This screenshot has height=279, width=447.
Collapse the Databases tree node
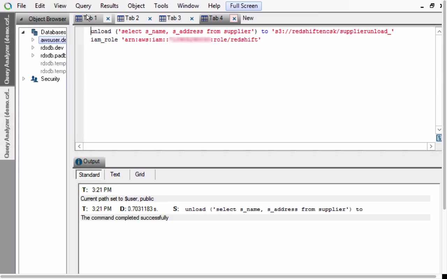point(23,32)
